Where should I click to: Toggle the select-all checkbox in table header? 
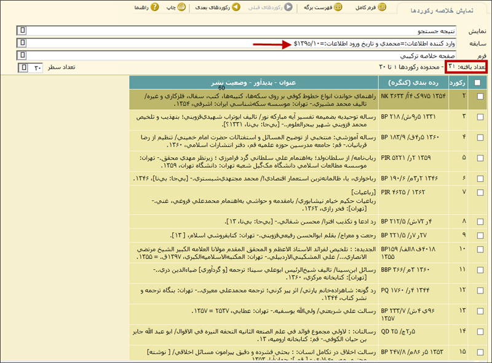tap(478, 83)
